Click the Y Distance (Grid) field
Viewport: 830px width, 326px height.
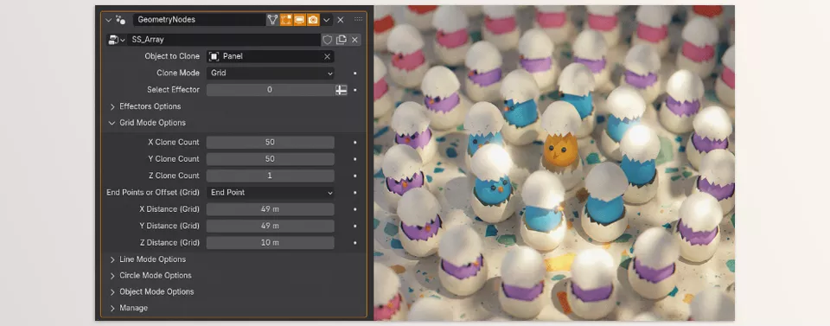pos(270,226)
